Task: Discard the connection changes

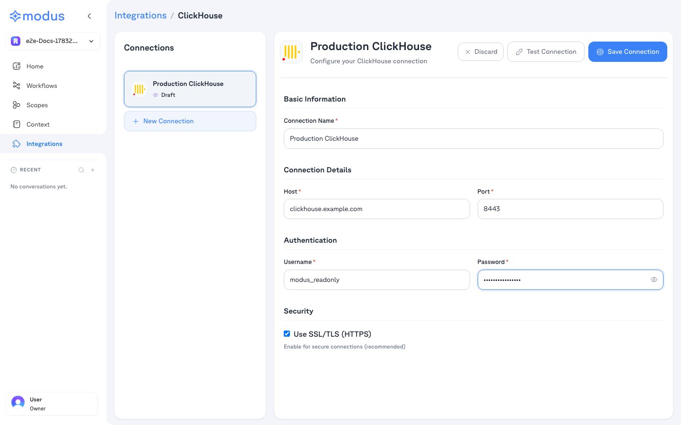Action: [480, 51]
